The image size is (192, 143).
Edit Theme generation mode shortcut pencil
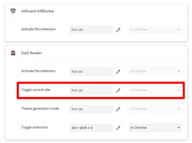118,109
